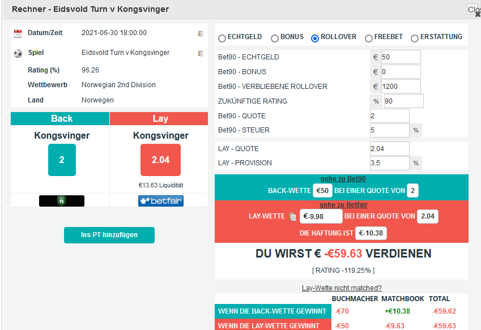Click the back quote value 2 in teal panel
Viewport: 481px width, 330px height.
click(412, 191)
